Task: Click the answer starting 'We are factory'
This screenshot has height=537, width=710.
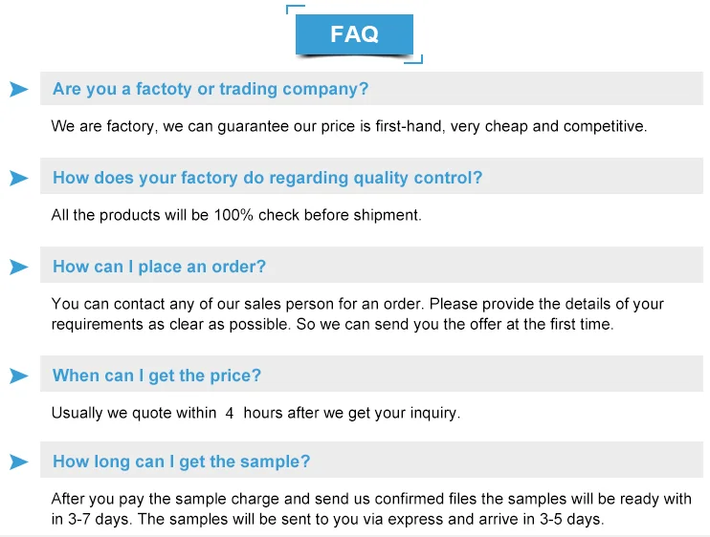Action: click(349, 126)
